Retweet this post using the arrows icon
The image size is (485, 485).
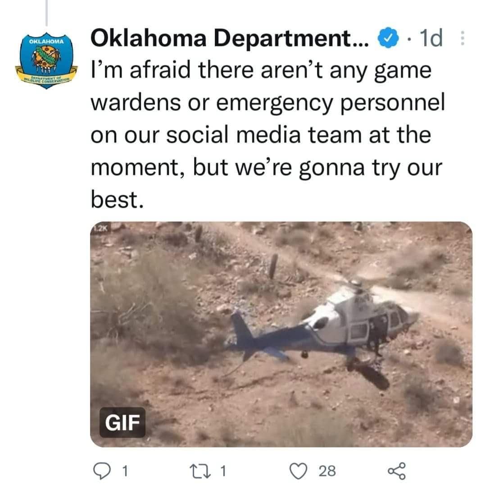tap(200, 471)
